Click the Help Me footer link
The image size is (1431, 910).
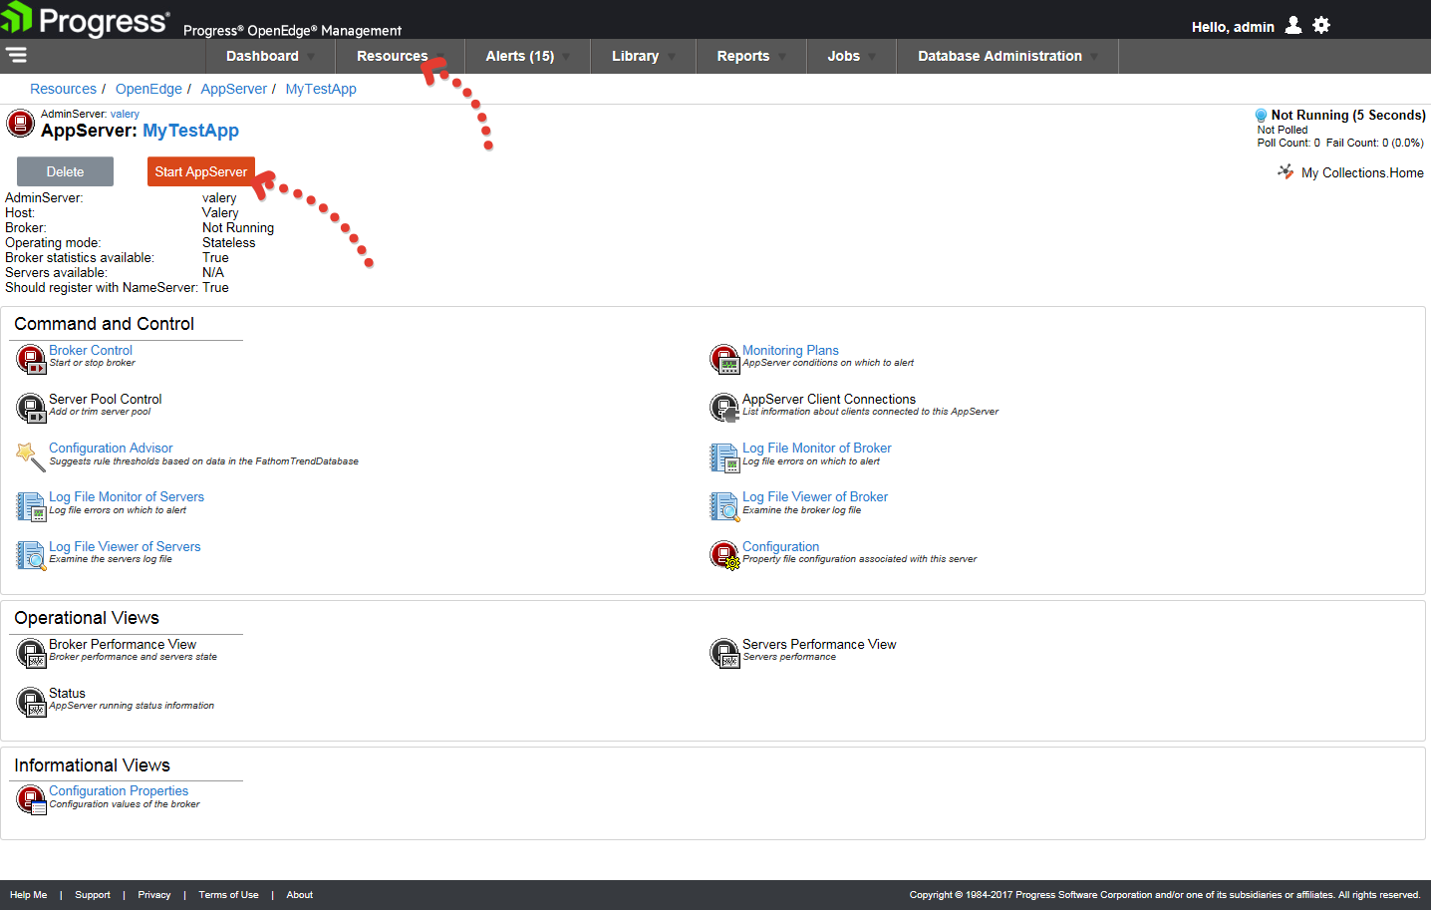point(28,895)
